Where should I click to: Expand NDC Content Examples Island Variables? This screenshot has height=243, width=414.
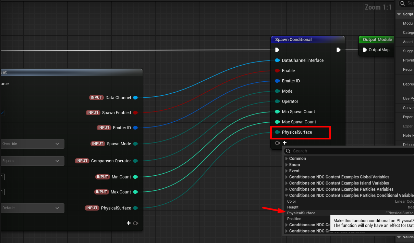click(287, 183)
